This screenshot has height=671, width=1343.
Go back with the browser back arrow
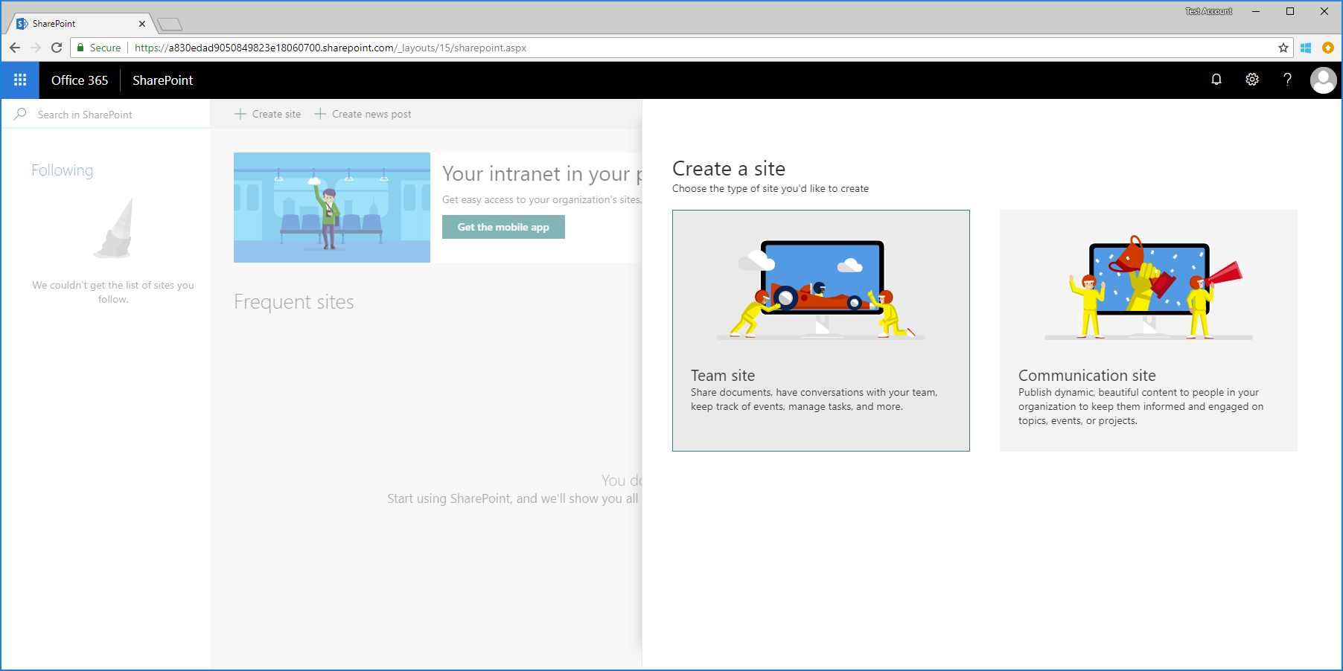(x=15, y=48)
